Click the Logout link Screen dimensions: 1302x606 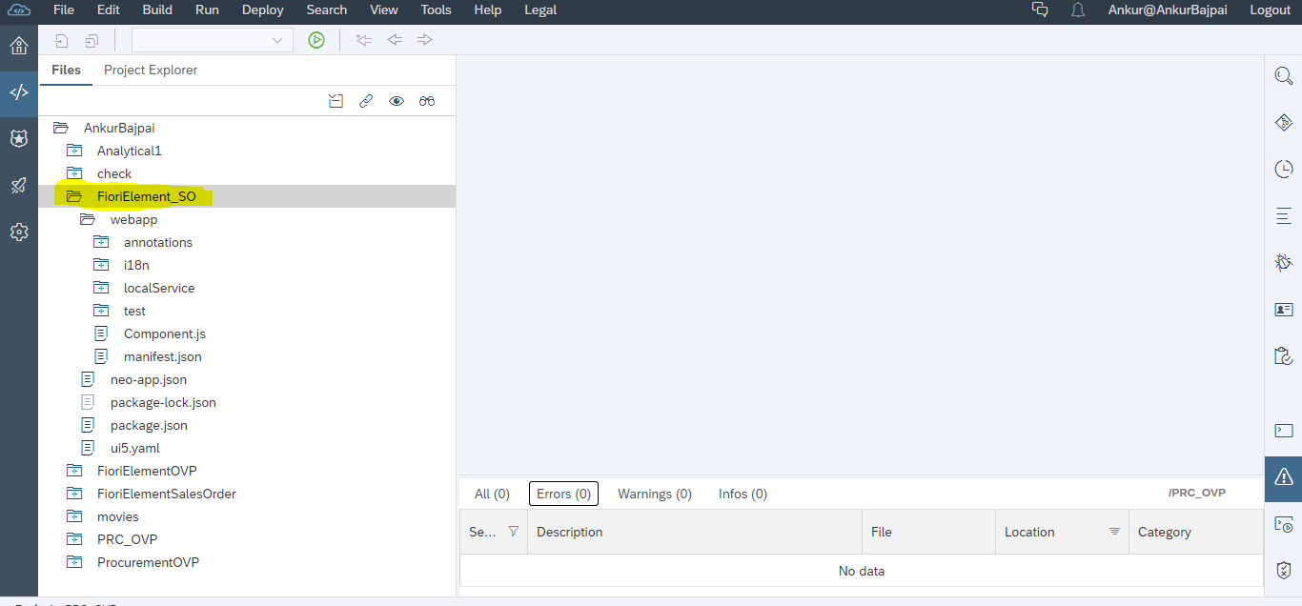1270,10
